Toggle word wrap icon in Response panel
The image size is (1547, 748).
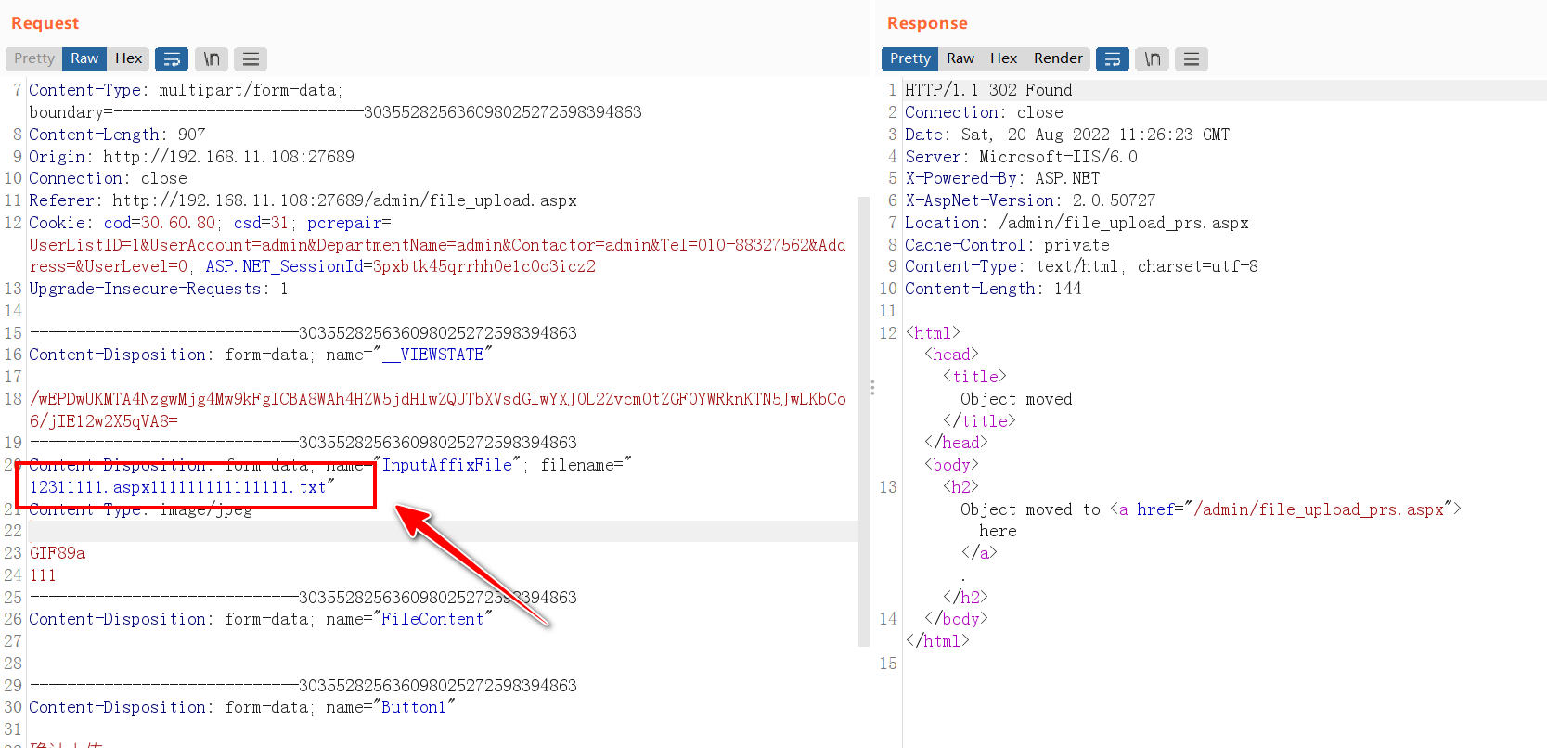1113,59
